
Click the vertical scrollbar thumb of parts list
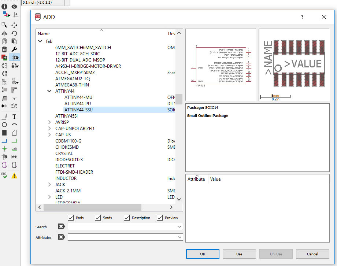click(x=179, y=99)
